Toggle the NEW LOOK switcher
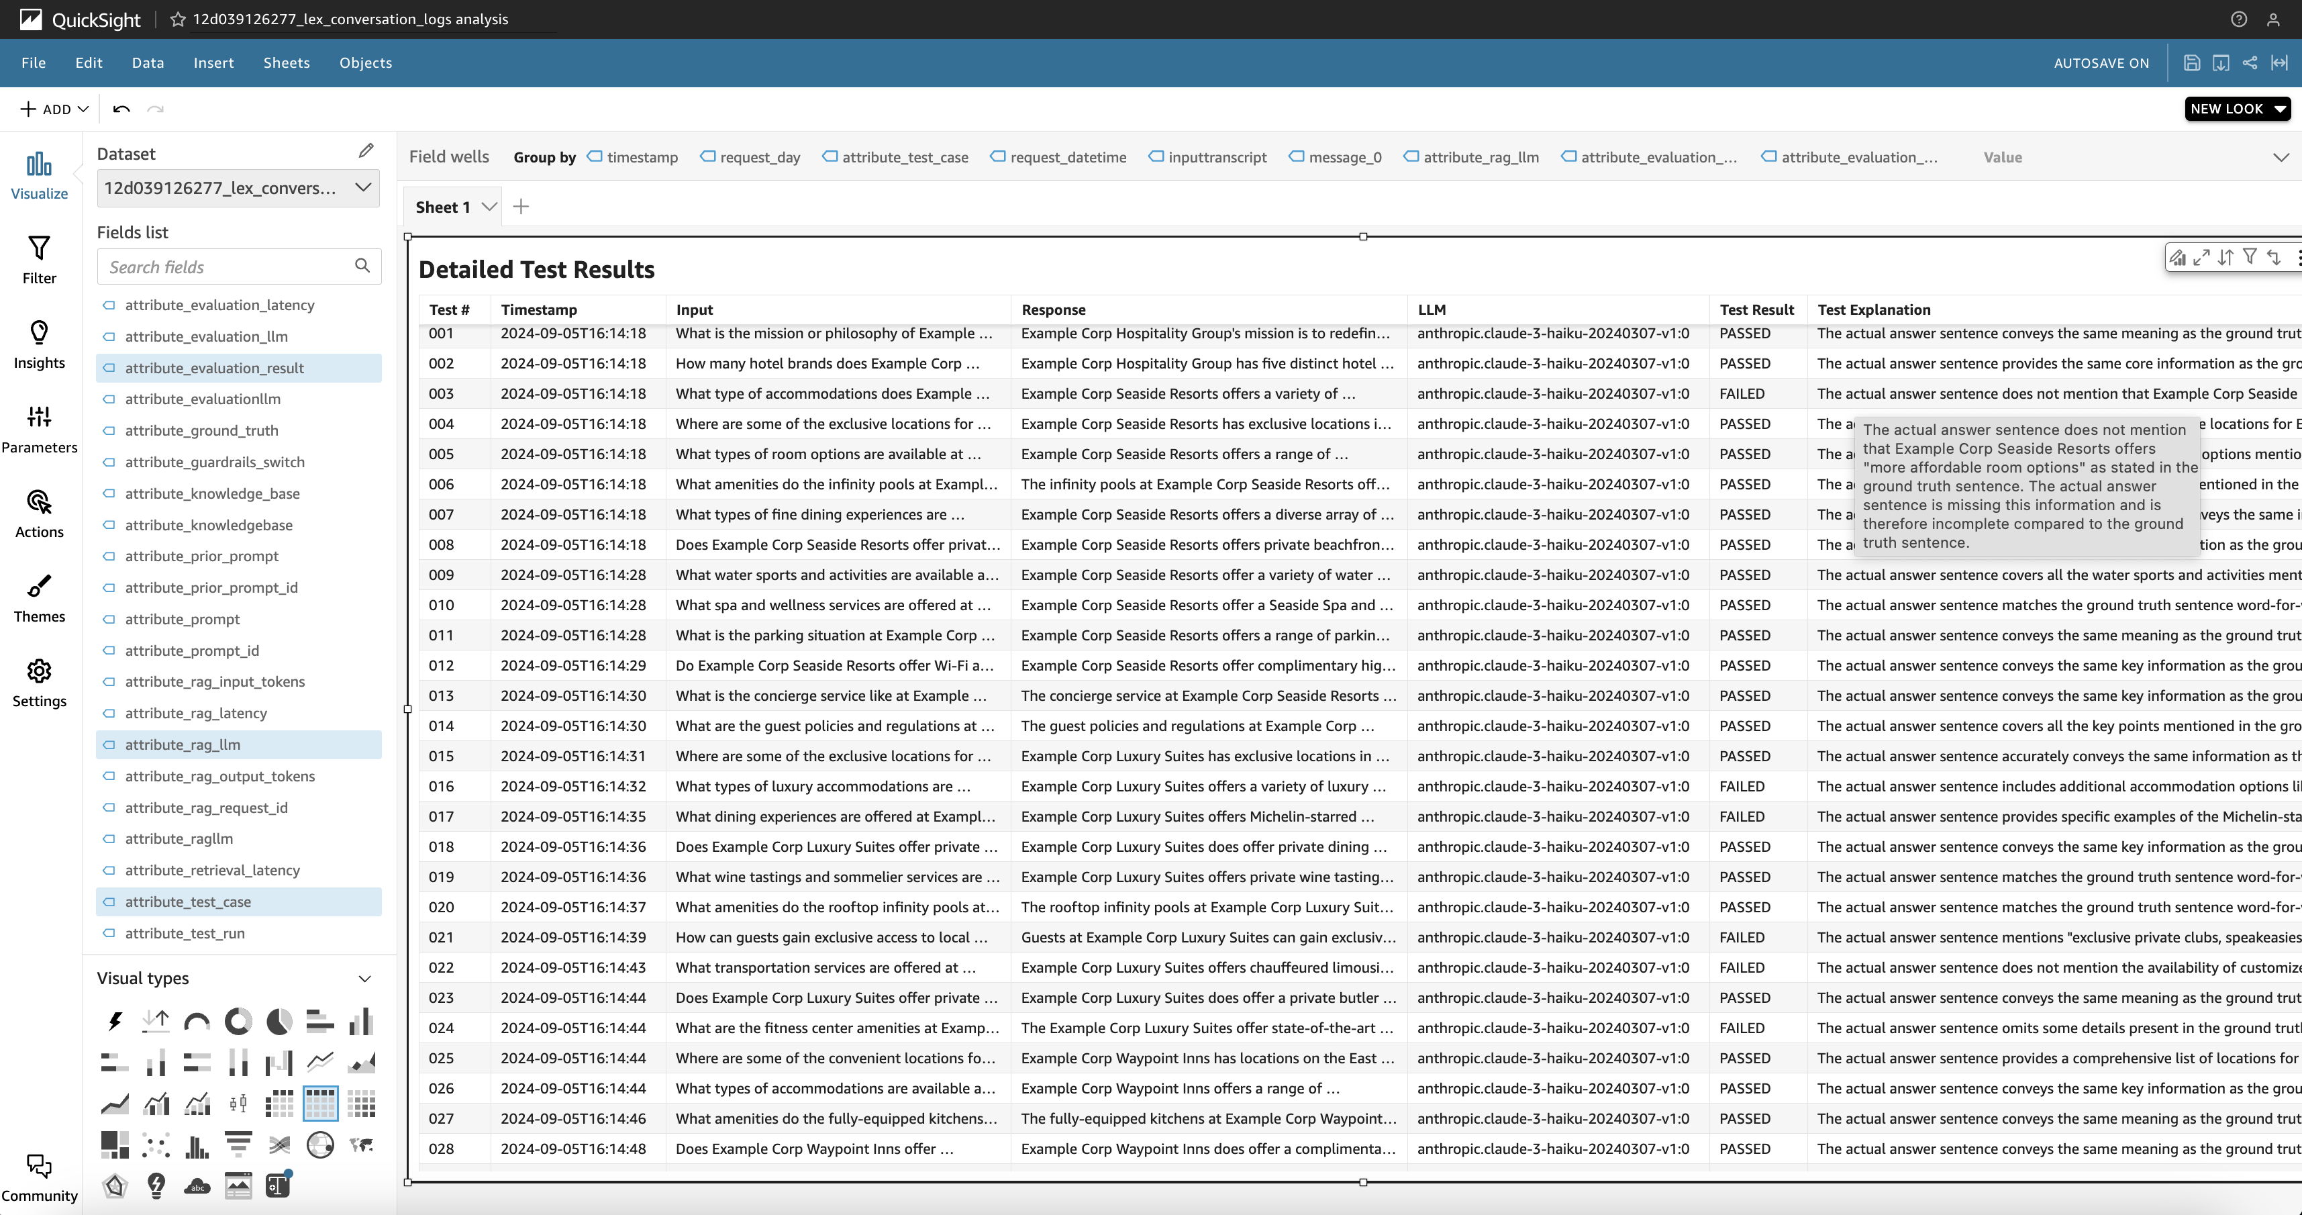The image size is (2302, 1215). coord(2237,109)
